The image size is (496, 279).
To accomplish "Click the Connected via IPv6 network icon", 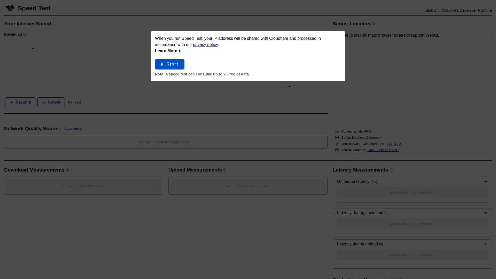I will click(x=337, y=131).
